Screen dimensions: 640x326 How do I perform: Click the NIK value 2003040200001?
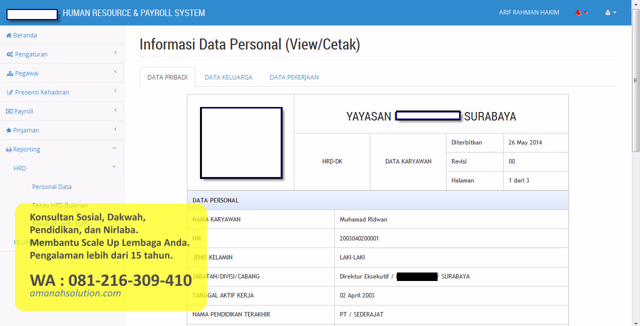point(359,238)
